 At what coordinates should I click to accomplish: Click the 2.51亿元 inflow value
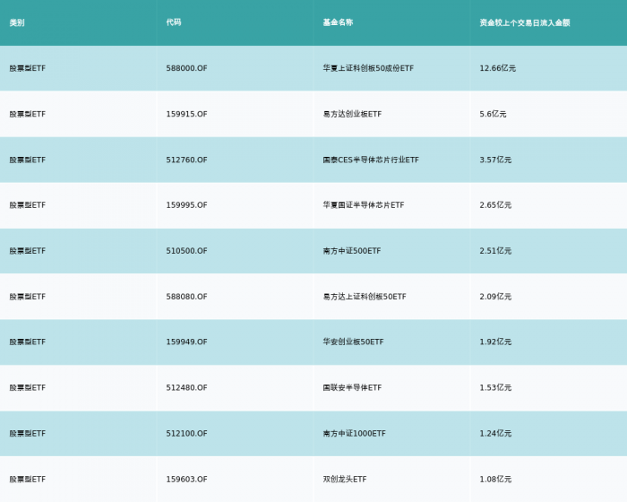coord(495,251)
